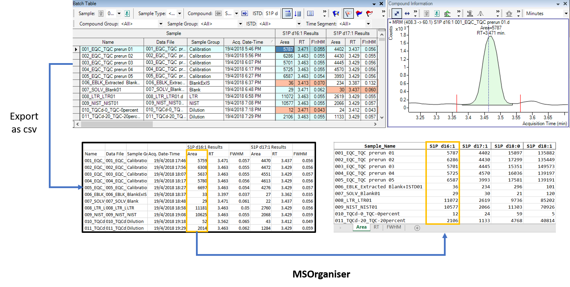Click the grey peak overlay icon before Minutes

click(x=509, y=14)
